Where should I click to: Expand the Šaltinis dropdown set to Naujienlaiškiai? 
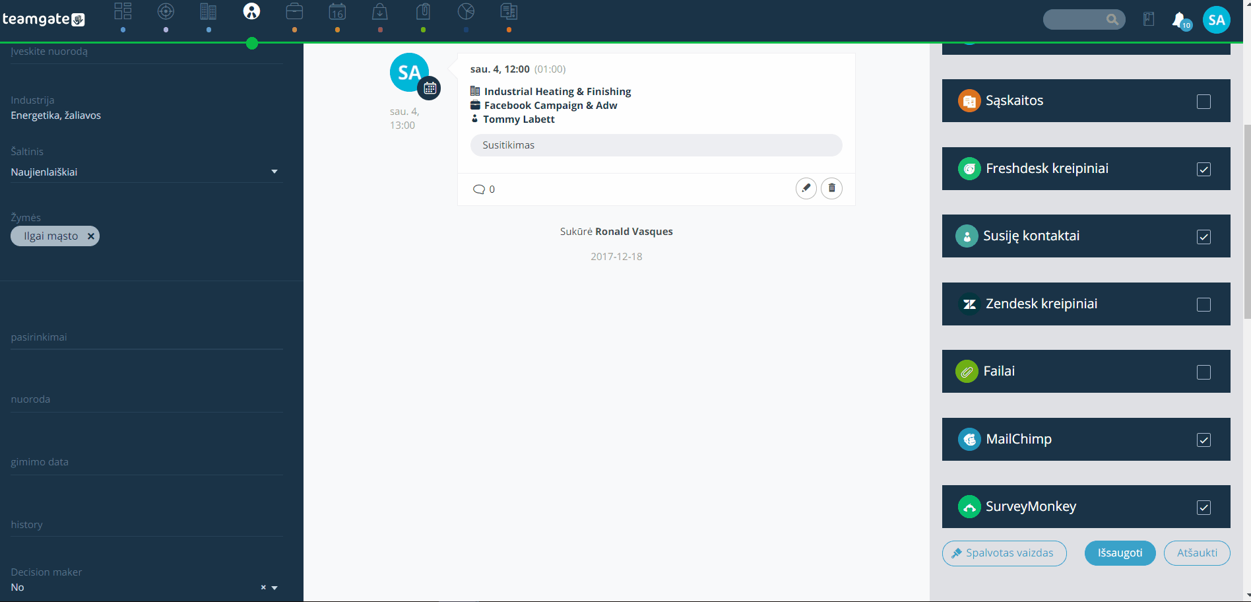tap(146, 172)
